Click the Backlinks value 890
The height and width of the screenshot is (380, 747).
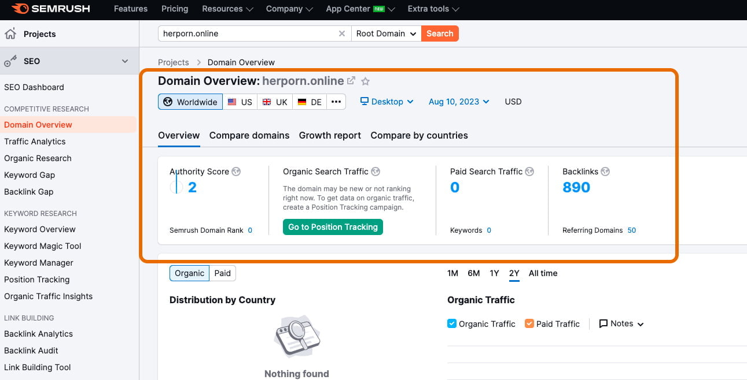(576, 187)
